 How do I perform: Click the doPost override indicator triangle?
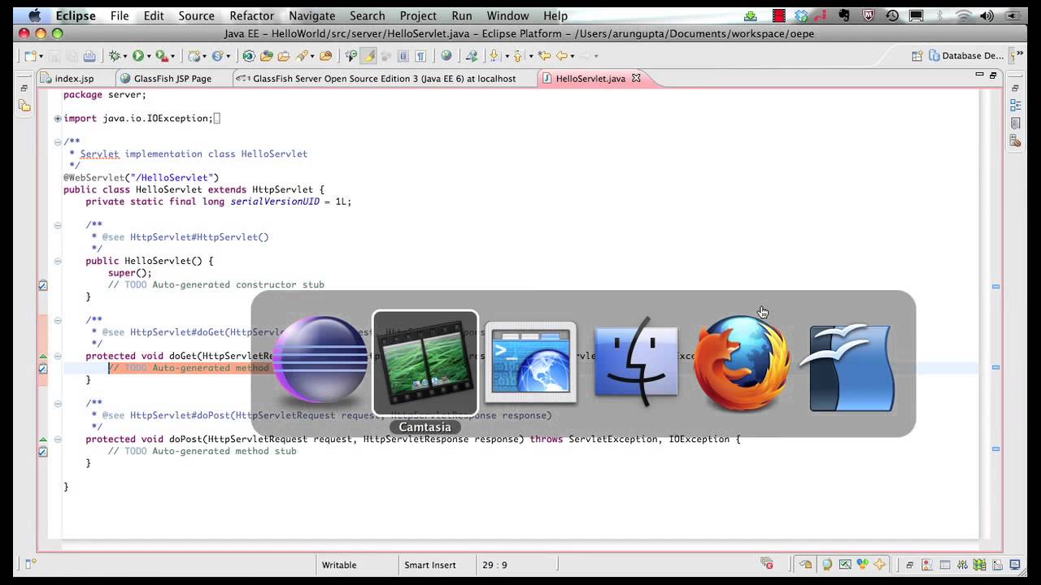pos(42,440)
